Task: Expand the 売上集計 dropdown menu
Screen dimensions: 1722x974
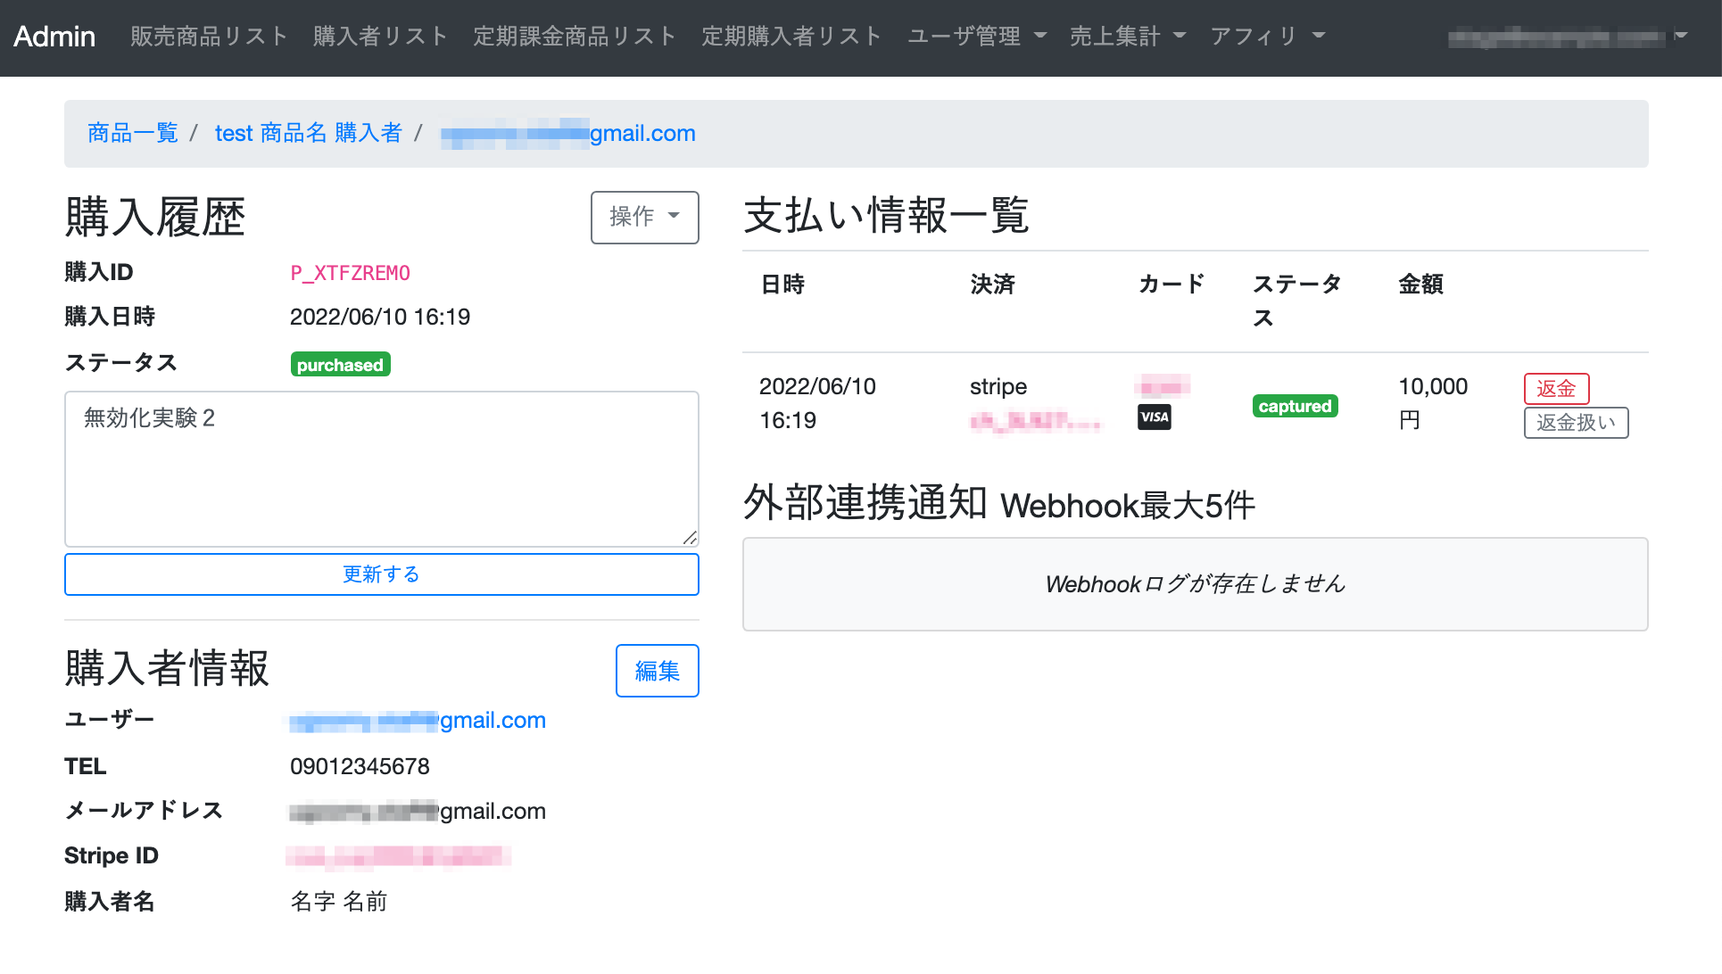Action: [1127, 37]
